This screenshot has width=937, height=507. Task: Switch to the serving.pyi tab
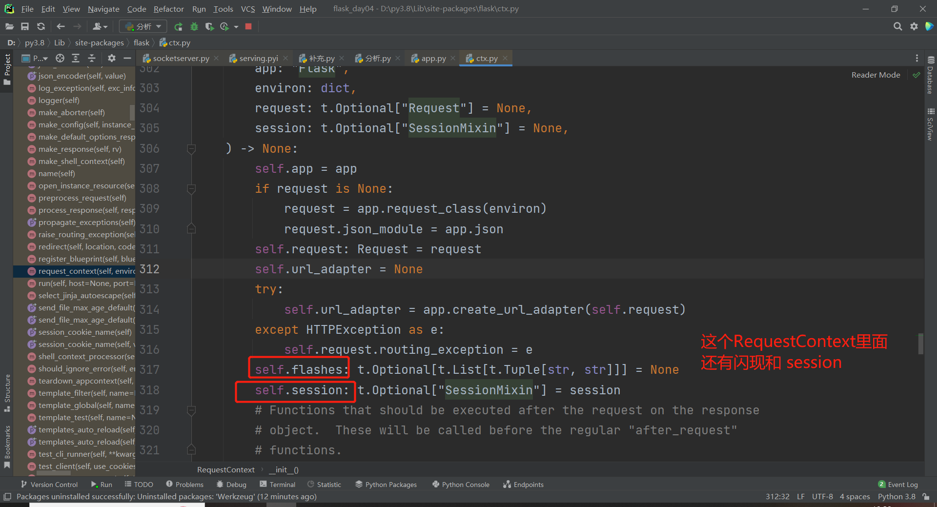coord(259,59)
